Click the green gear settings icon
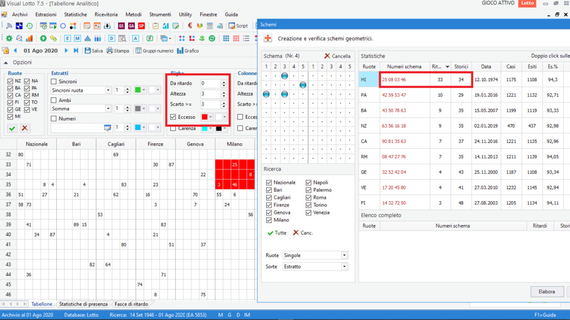This screenshot has width=570, height=320. coord(9,38)
